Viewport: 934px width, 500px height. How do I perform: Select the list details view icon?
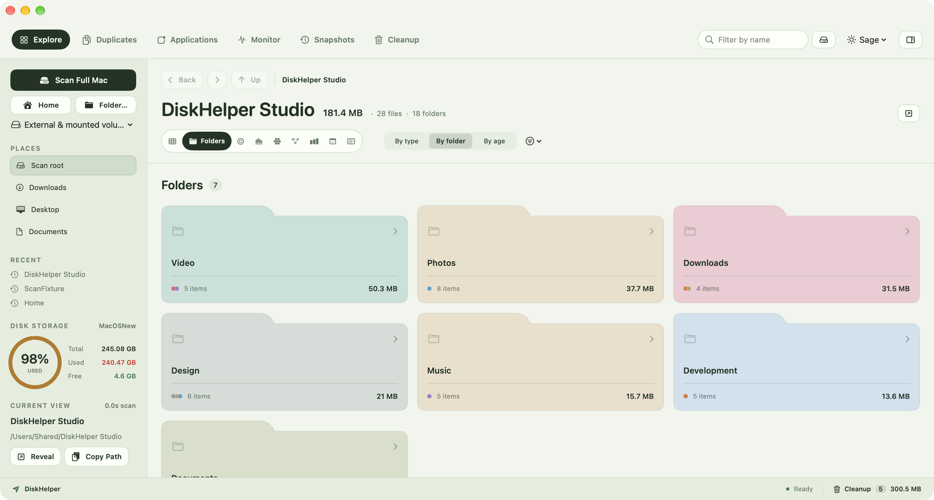[351, 141]
